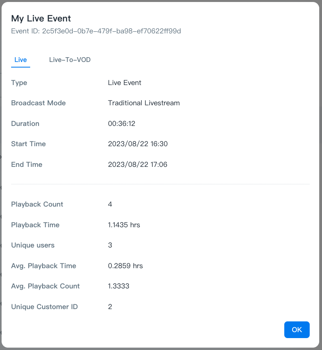Click the End Time value 17:06
322x350 pixels.
pos(137,164)
